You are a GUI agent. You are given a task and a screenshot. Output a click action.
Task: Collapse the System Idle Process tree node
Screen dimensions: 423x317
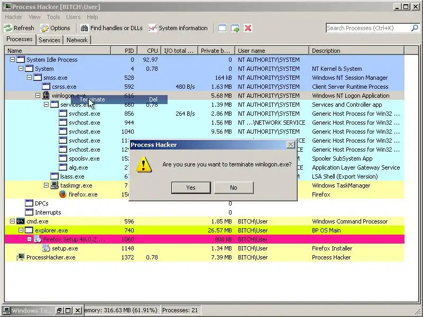(12, 60)
